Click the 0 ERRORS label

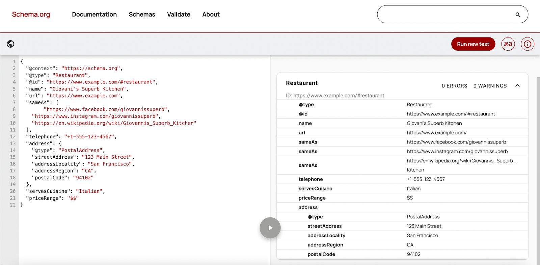click(x=455, y=86)
